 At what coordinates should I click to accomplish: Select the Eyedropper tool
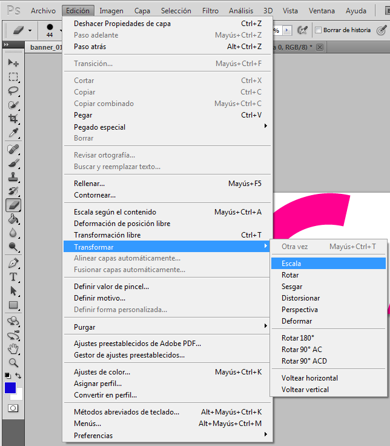coord(13,133)
